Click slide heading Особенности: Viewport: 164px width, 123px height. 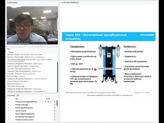130,46
